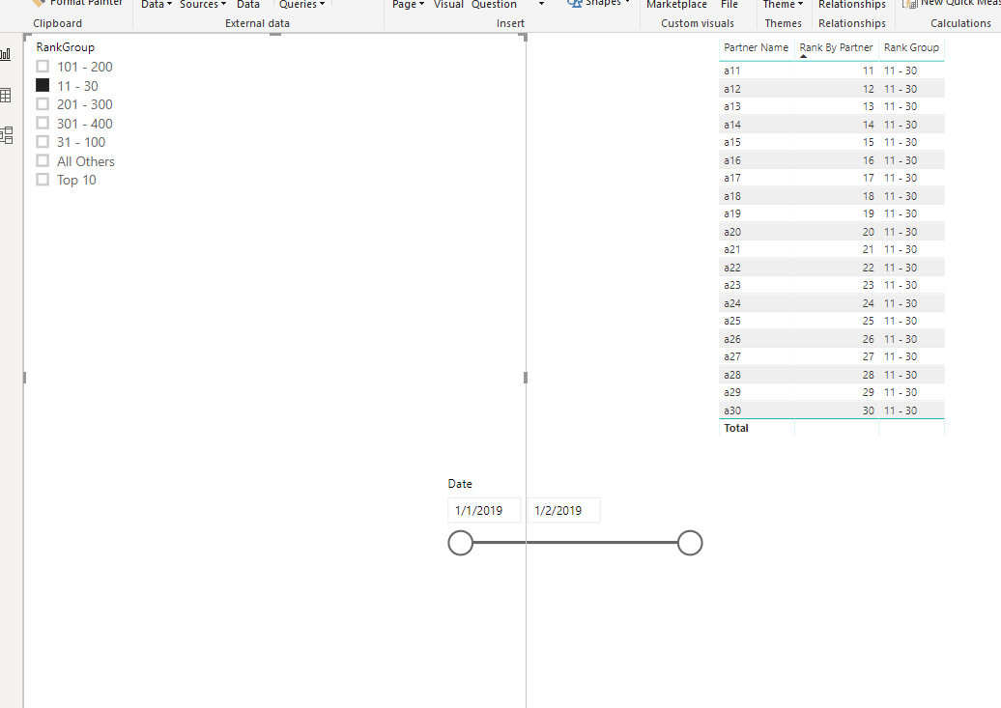1001x708 pixels.
Task: Sort by Rank By Partner column header
Action: point(836,47)
